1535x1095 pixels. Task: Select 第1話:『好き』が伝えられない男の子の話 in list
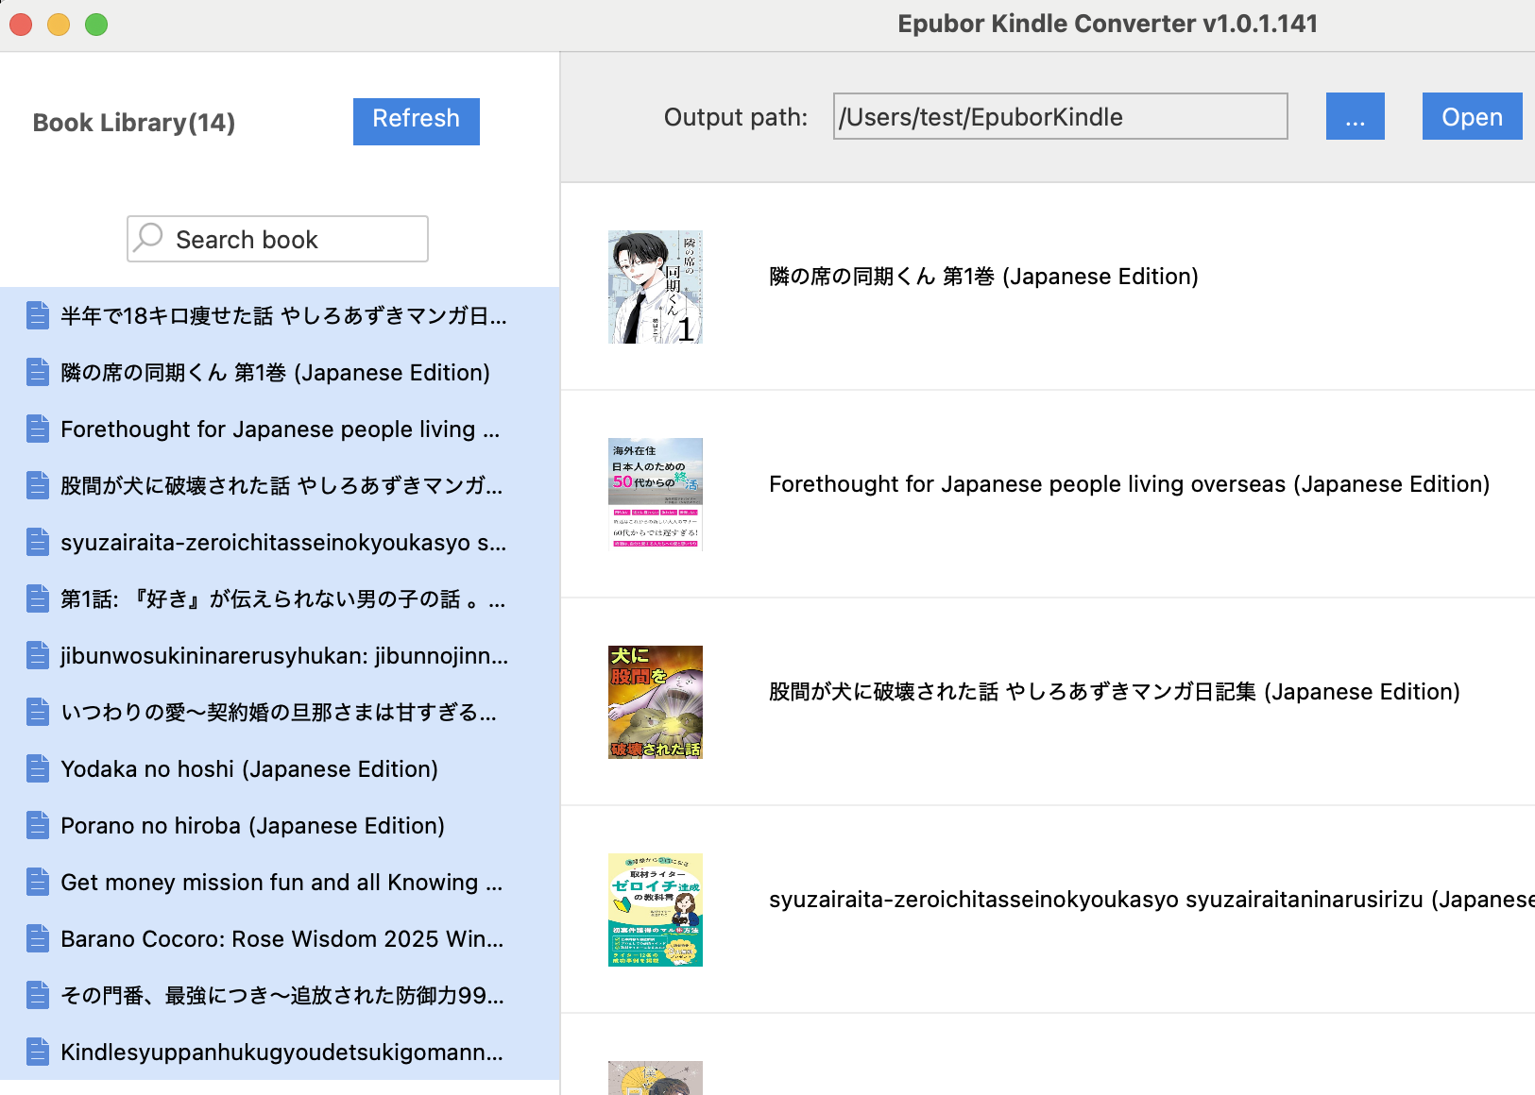pyautogui.click(x=280, y=598)
